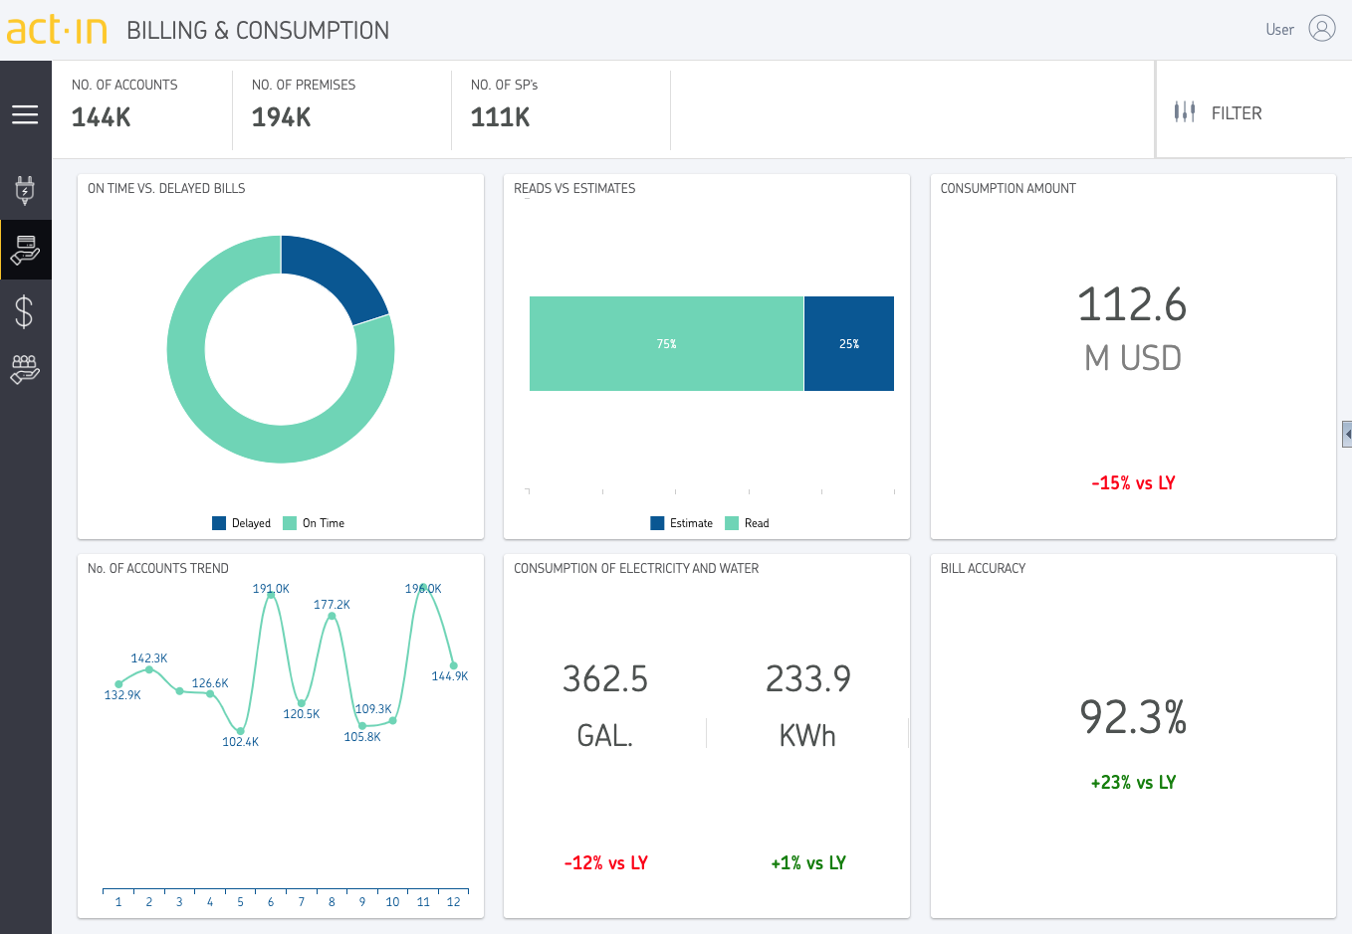Viewport: 1352px width, 934px height.
Task: Click the BILLING & CONSUMPTION page heading
Action: pyautogui.click(x=258, y=30)
